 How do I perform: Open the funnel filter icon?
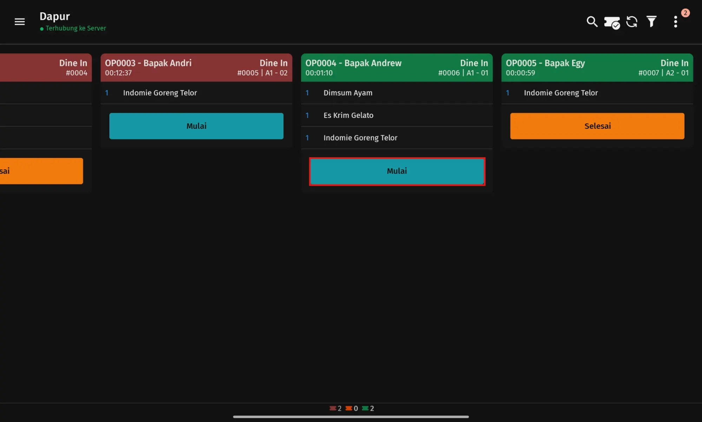[x=651, y=22]
